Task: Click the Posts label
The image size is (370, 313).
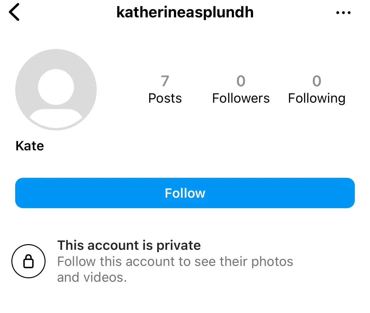Action: 165,98
